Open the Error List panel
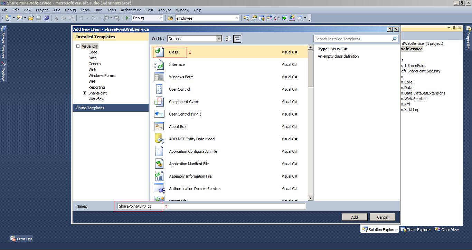Image resolution: width=472 pixels, height=250 pixels. (x=21, y=239)
